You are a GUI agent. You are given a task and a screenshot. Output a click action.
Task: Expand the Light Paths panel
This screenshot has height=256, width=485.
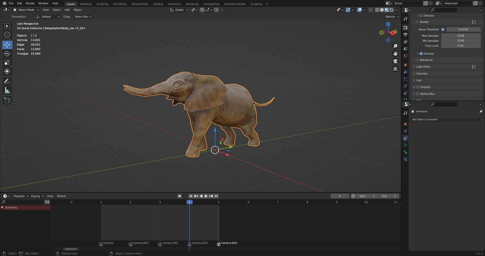[423, 67]
